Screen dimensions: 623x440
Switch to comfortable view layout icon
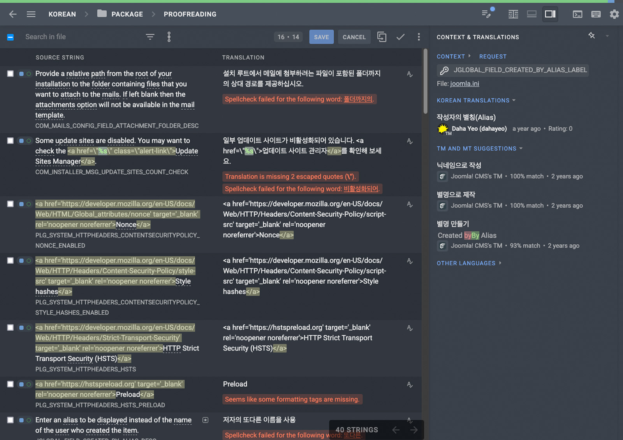(x=531, y=14)
